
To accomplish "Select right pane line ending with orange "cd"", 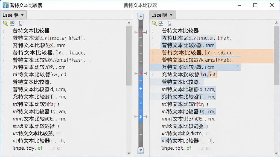I will click(189, 75).
